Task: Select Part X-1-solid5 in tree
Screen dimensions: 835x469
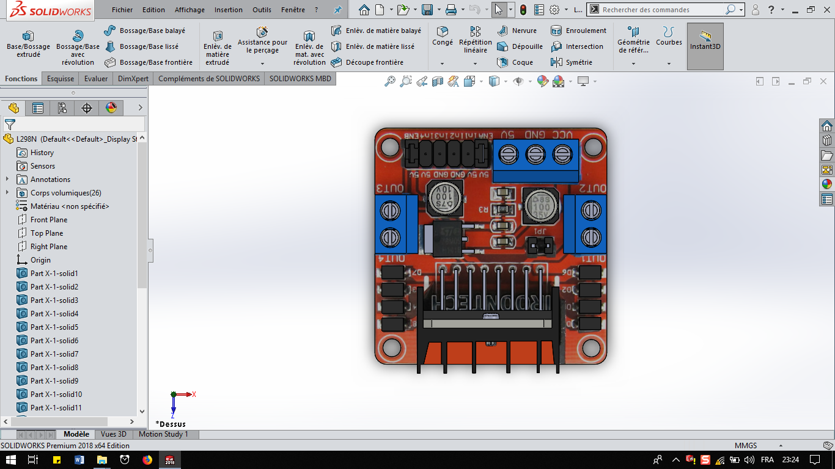Action: pyautogui.click(x=54, y=327)
